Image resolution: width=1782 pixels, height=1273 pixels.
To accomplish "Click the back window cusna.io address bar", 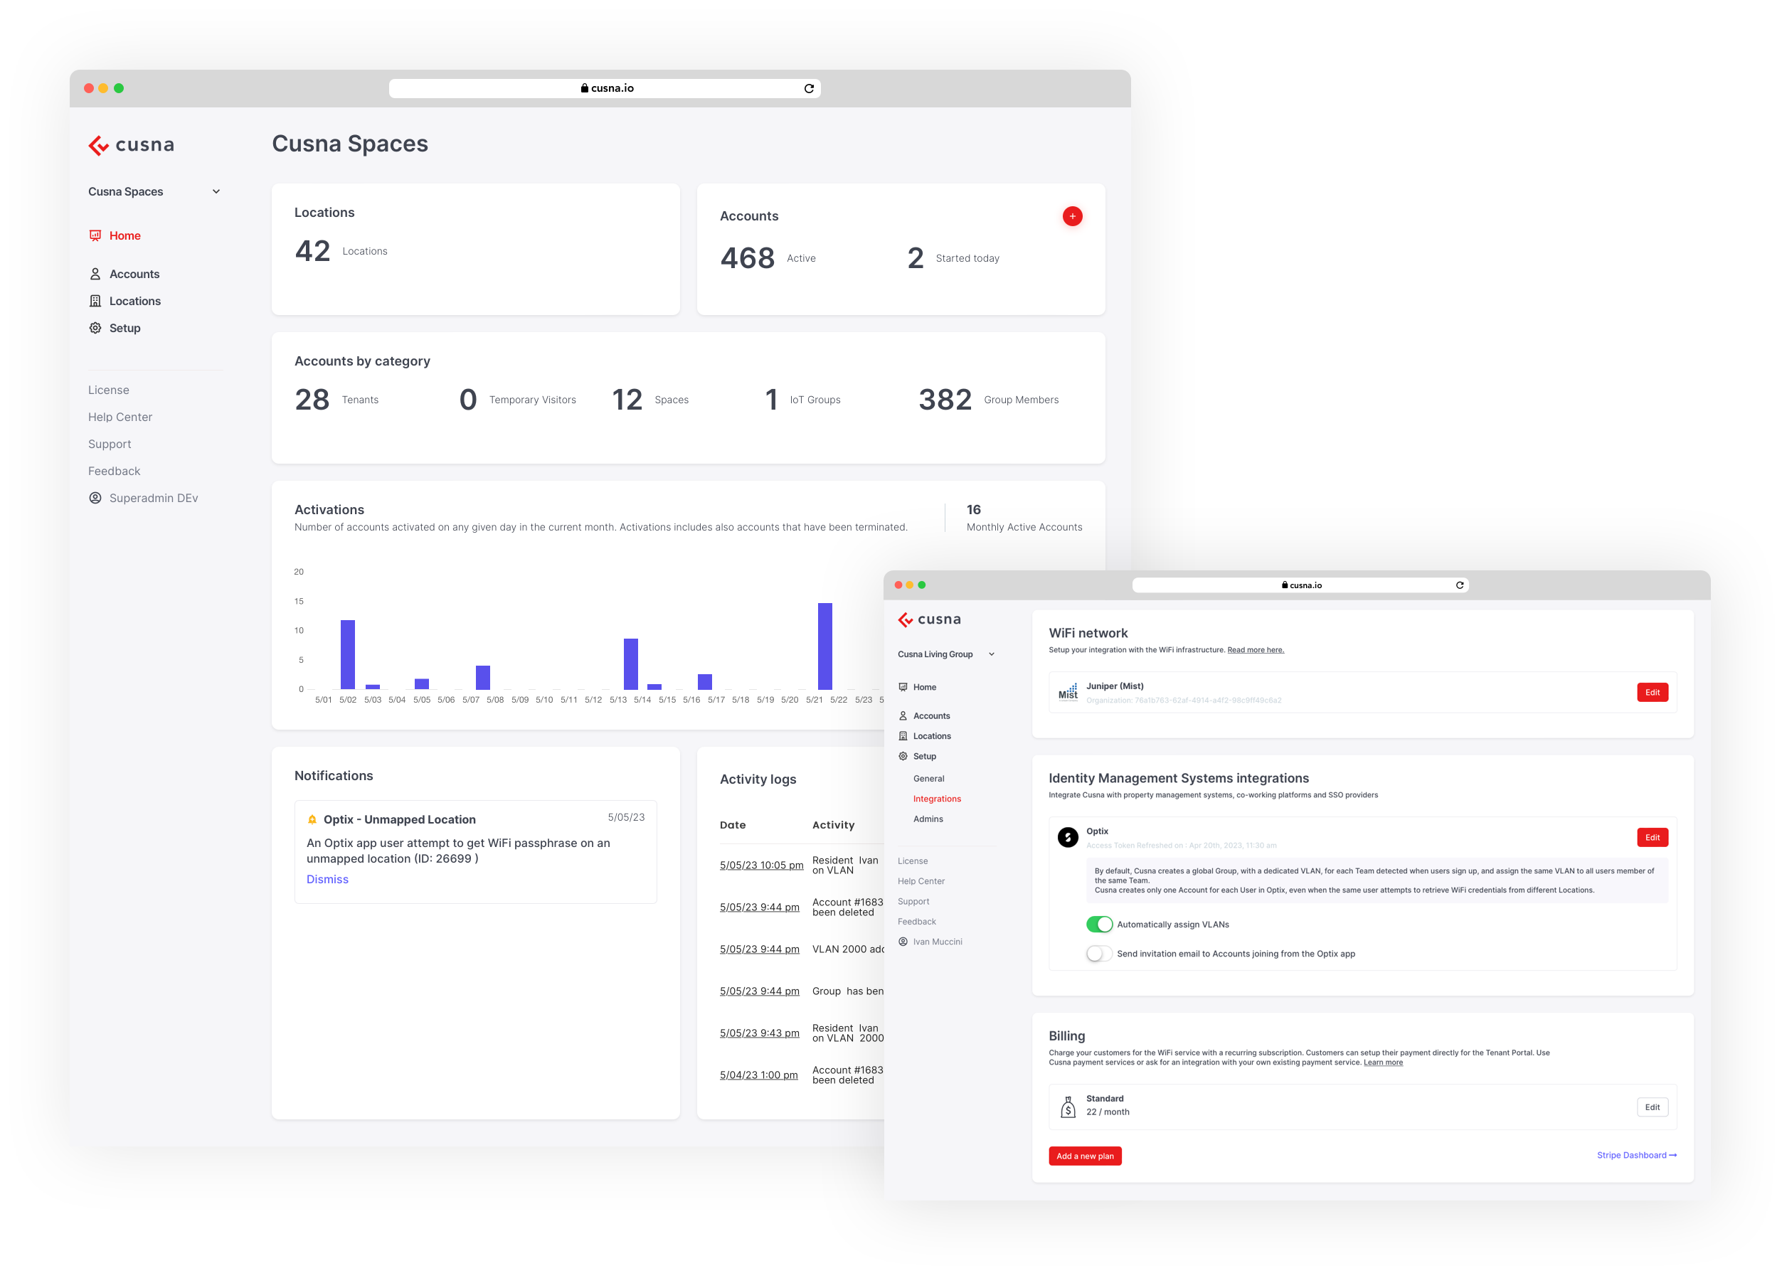I will pyautogui.click(x=605, y=89).
